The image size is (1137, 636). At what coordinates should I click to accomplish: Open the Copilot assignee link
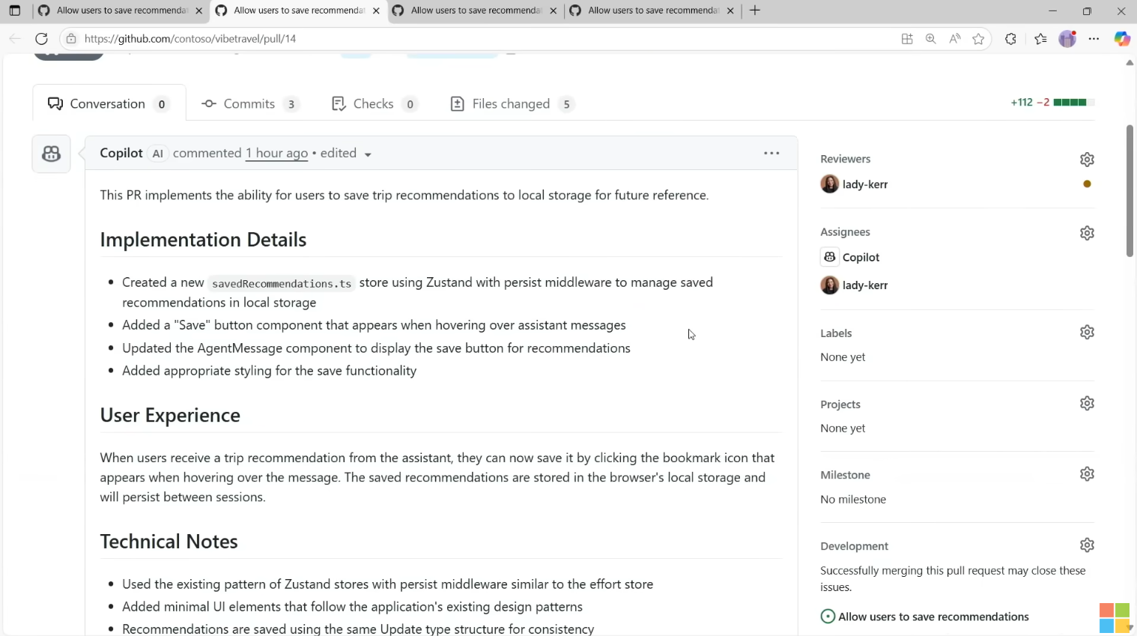[x=861, y=257]
